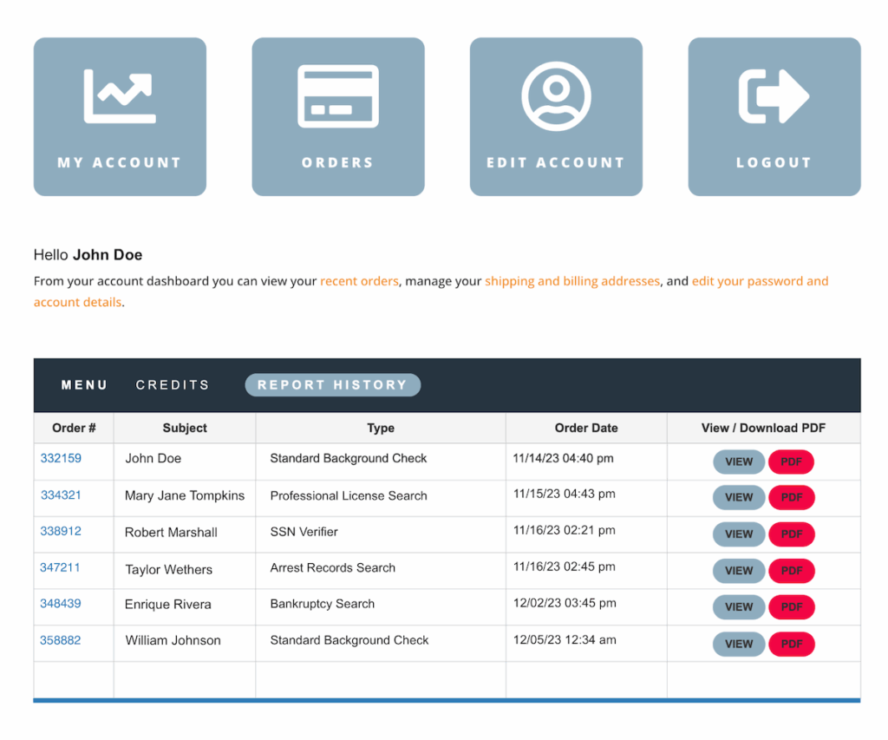Open order number 332159
Image resolution: width=888 pixels, height=740 pixels.
coord(61,458)
